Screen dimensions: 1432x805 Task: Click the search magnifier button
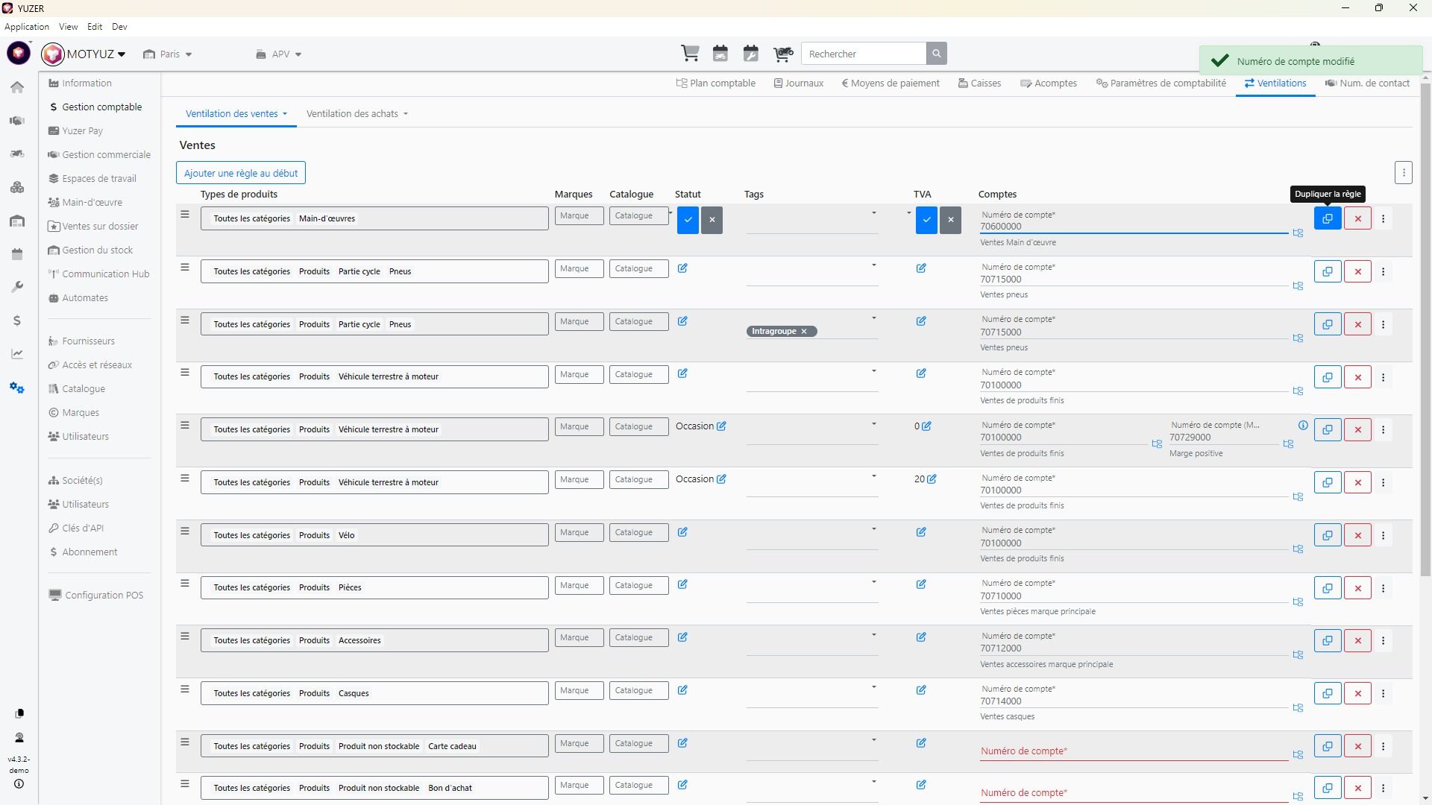click(937, 54)
